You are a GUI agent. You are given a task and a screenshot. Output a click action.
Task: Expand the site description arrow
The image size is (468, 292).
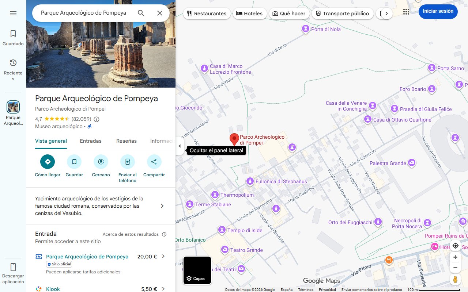162,205
